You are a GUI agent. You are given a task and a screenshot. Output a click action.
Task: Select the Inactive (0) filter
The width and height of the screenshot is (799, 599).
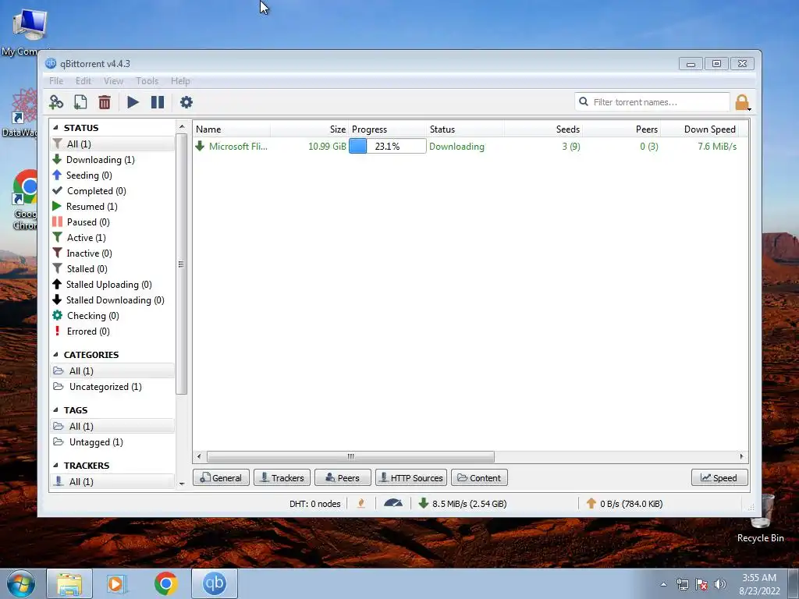(112, 253)
